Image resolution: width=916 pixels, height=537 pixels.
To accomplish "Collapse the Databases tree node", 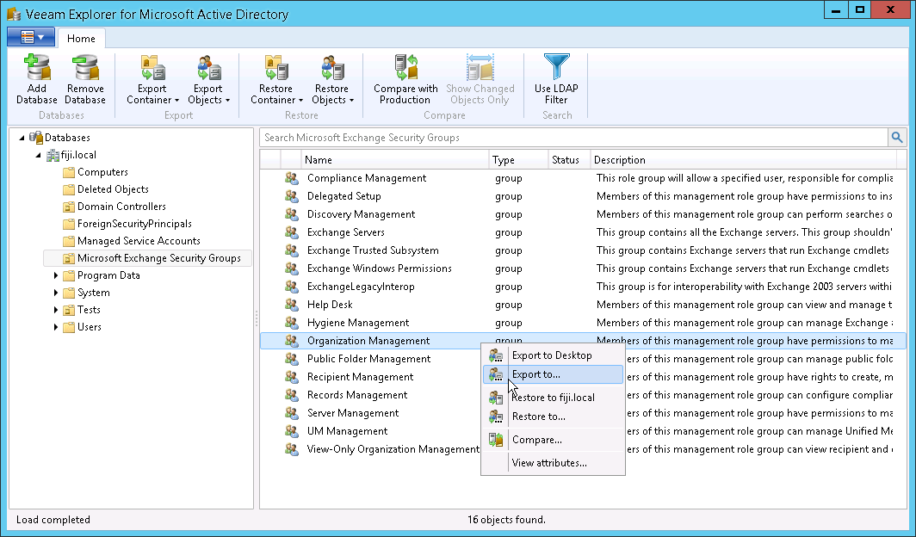I will [22, 138].
